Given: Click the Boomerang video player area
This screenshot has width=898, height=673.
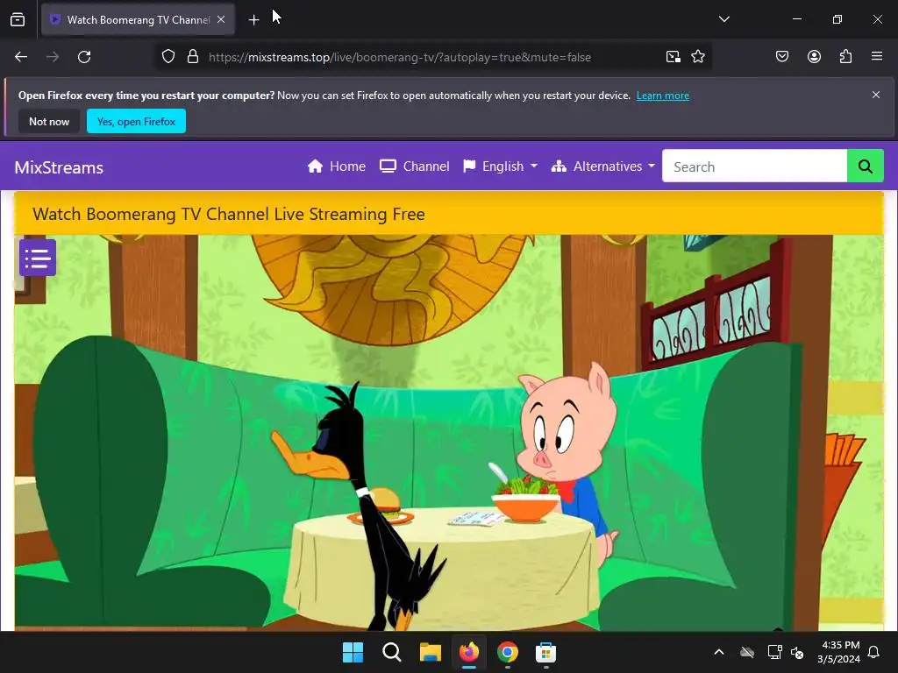Looking at the screenshot, I should [449, 433].
